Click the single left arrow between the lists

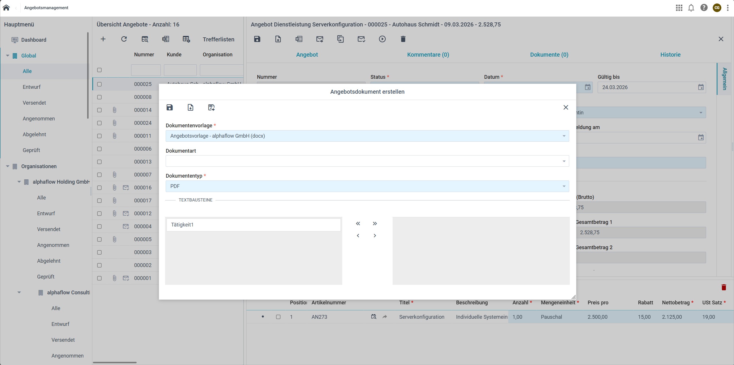tap(358, 236)
